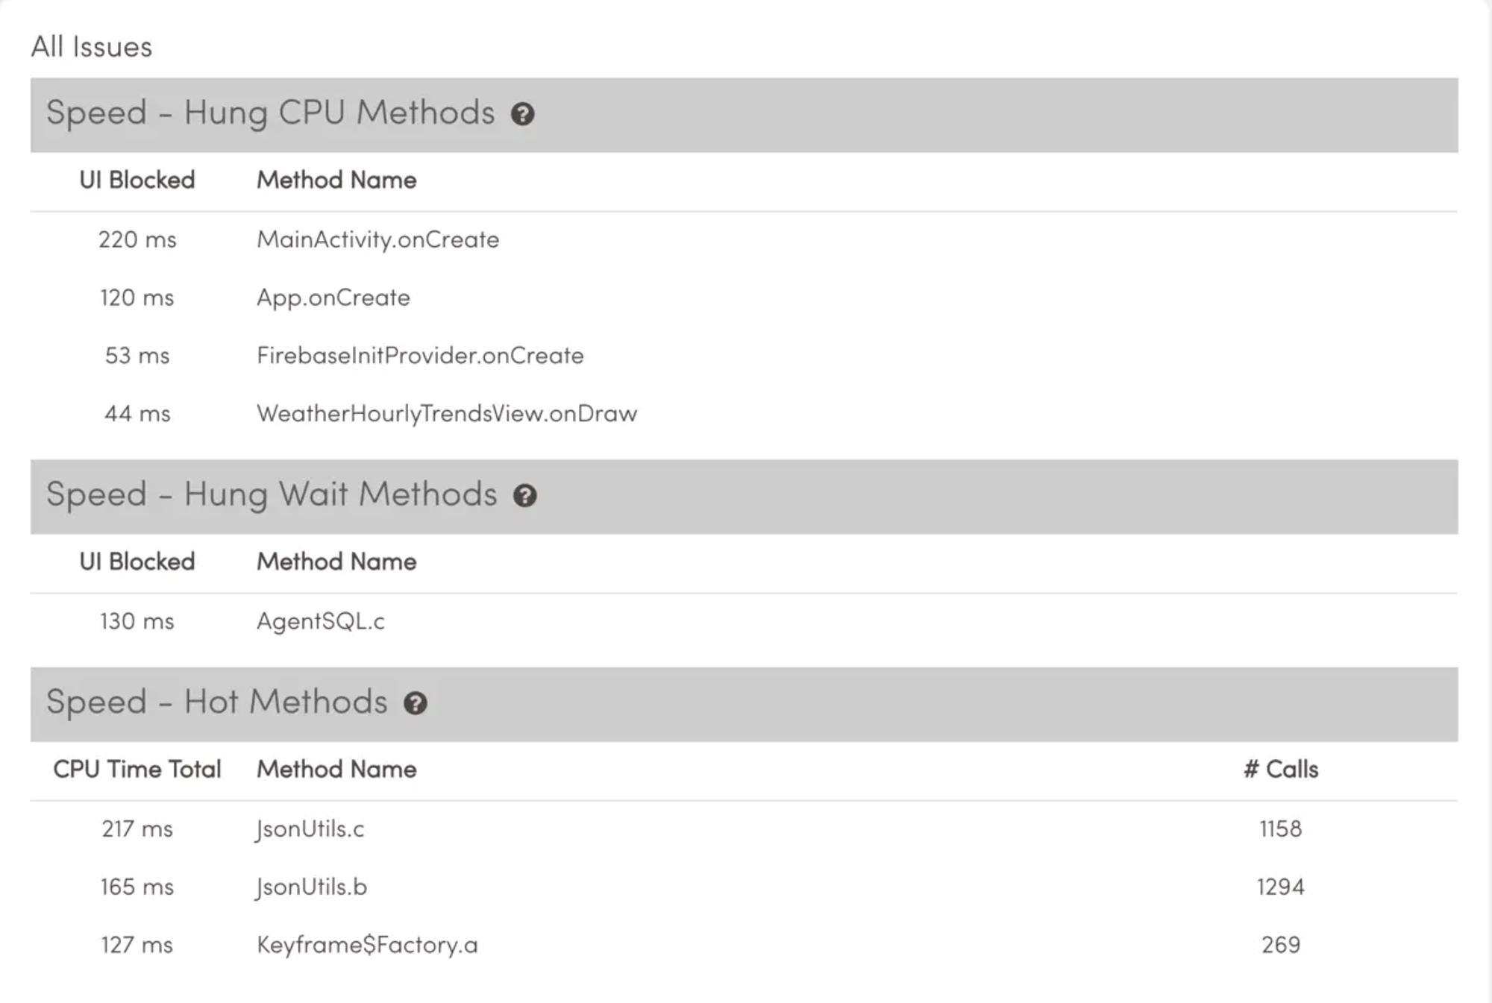Select the App.onCreate method entry
Image resolution: width=1492 pixels, height=1003 pixels.
(744, 298)
